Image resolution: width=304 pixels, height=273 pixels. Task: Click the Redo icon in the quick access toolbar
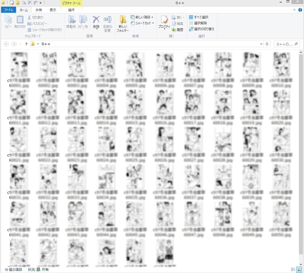coord(35,3)
